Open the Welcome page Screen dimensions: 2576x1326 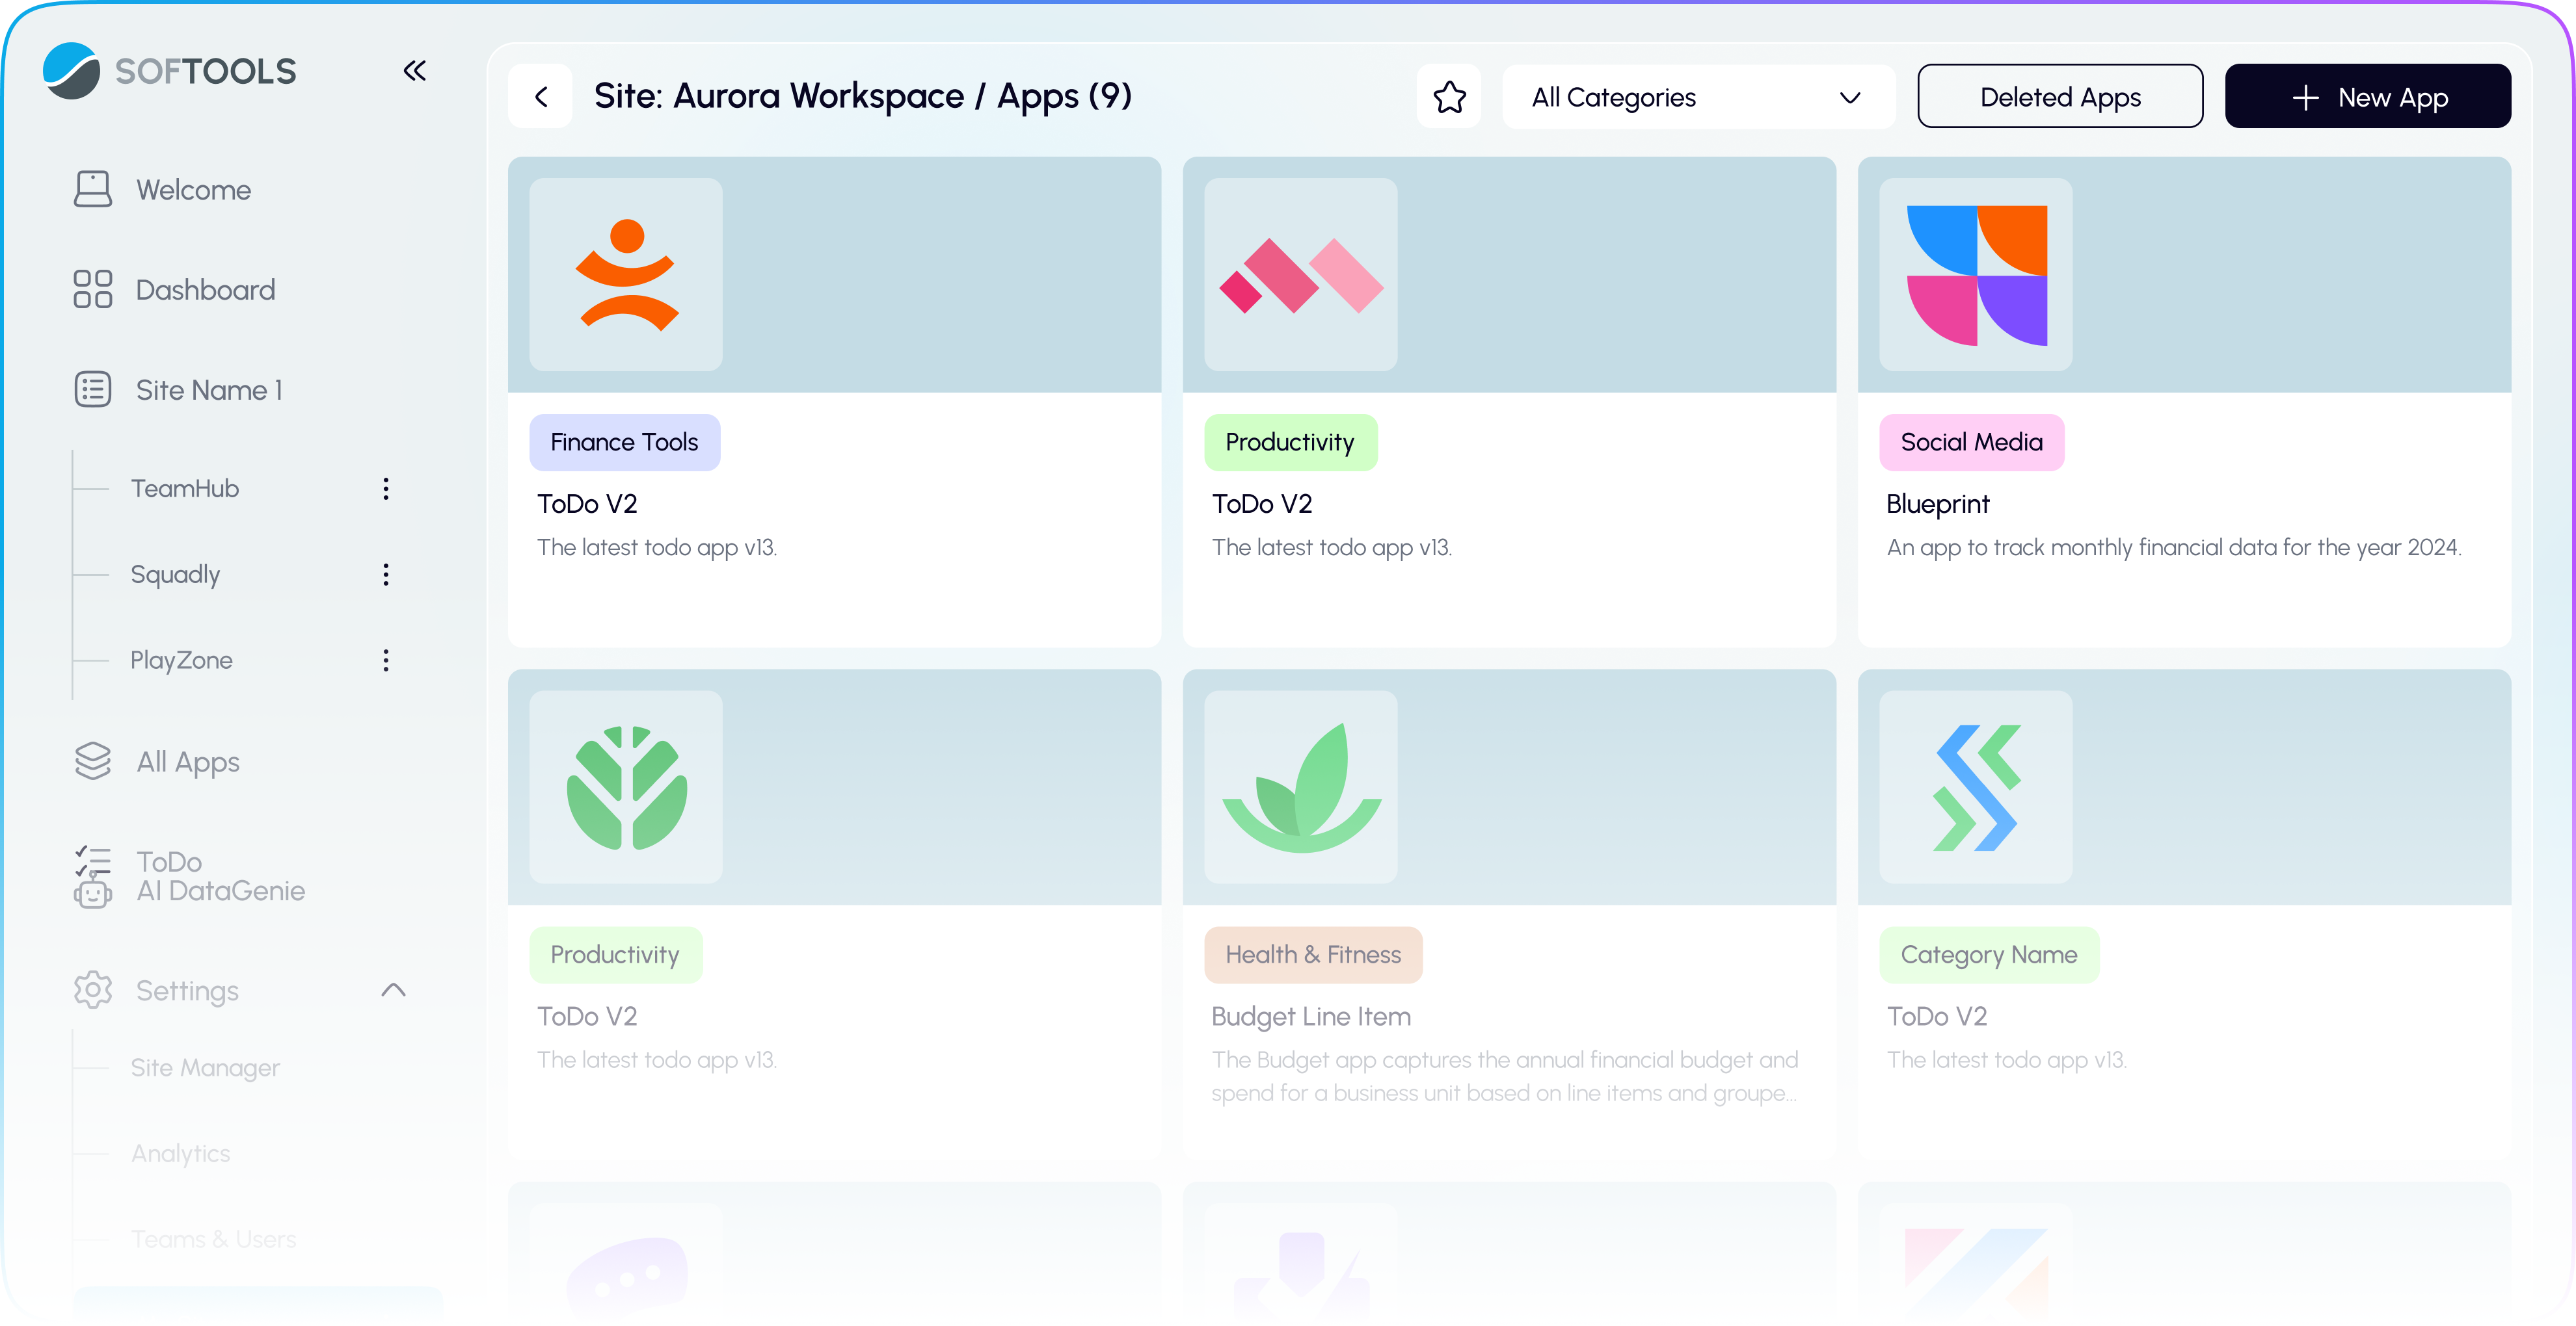193,190
